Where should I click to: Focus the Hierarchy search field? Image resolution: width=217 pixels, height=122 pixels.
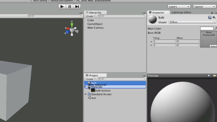tap(121, 16)
